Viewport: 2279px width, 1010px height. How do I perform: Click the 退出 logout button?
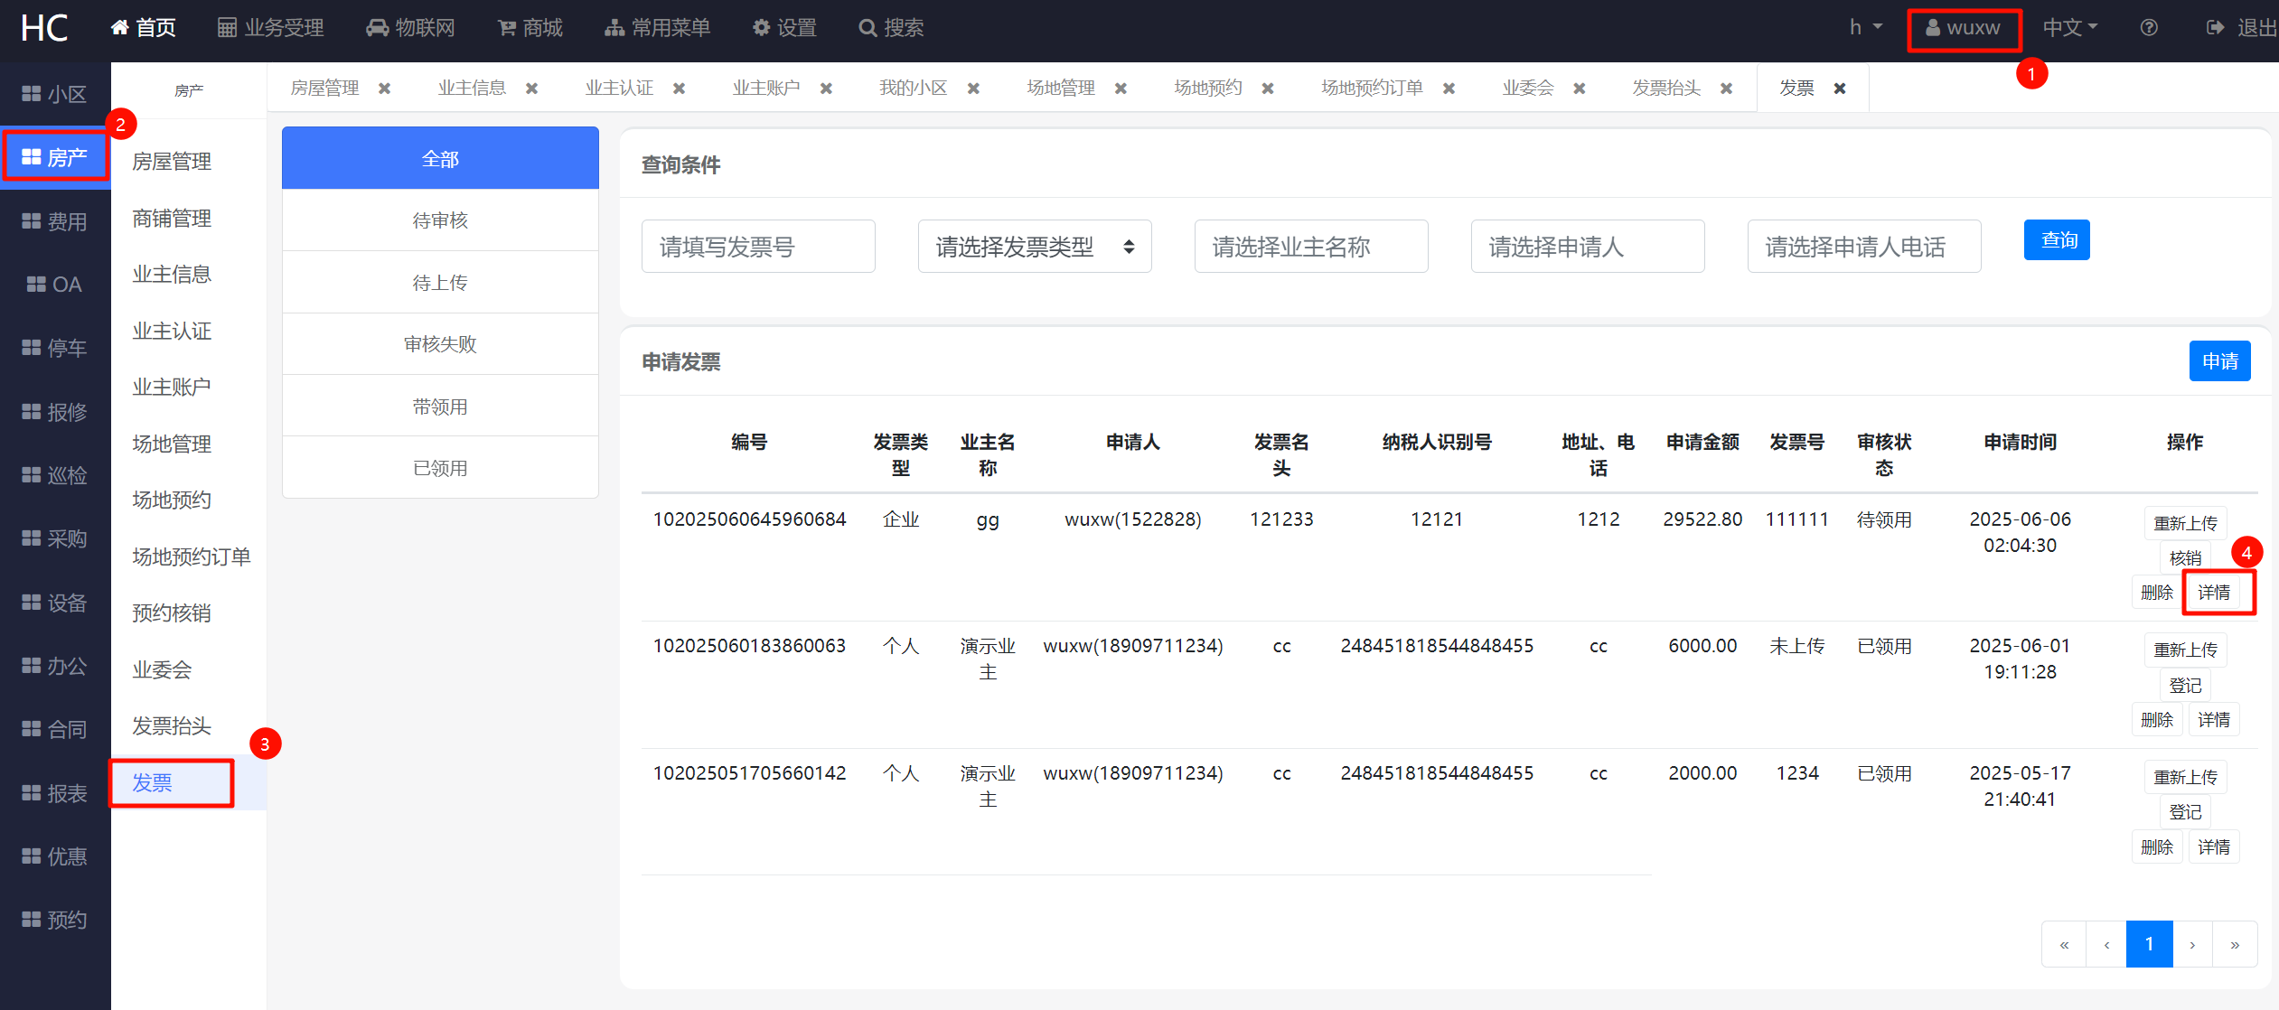pyautogui.click(x=2242, y=28)
